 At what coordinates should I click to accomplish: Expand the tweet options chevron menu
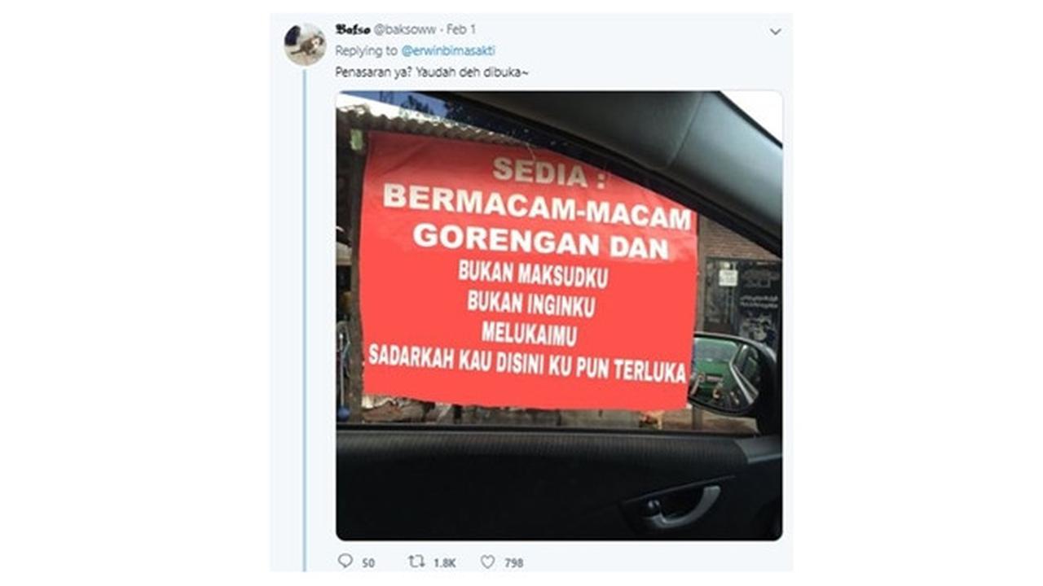(775, 32)
